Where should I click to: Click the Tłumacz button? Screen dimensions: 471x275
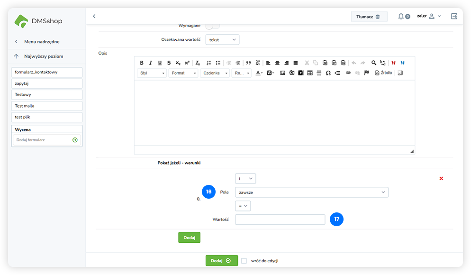[369, 17]
